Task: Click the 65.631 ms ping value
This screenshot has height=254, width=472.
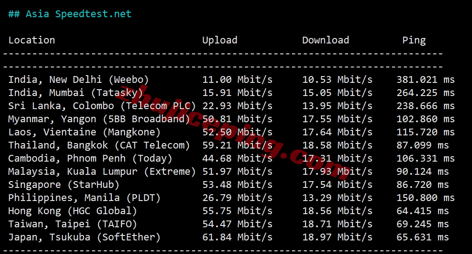Action: (423, 237)
